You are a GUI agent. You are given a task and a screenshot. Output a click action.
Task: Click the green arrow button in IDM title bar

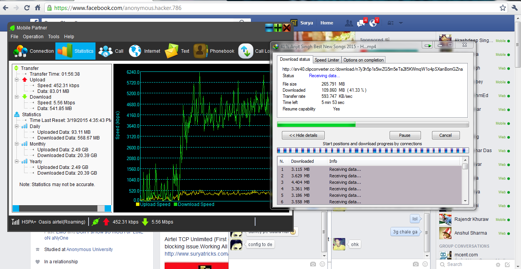[427, 45]
